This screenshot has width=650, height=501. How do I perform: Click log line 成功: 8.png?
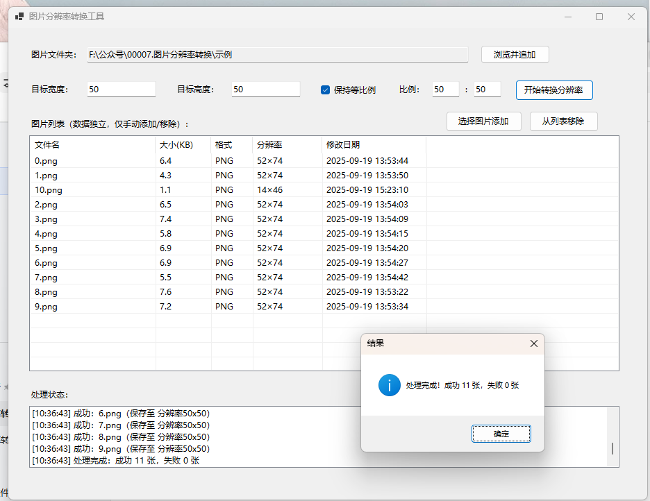tap(121, 437)
